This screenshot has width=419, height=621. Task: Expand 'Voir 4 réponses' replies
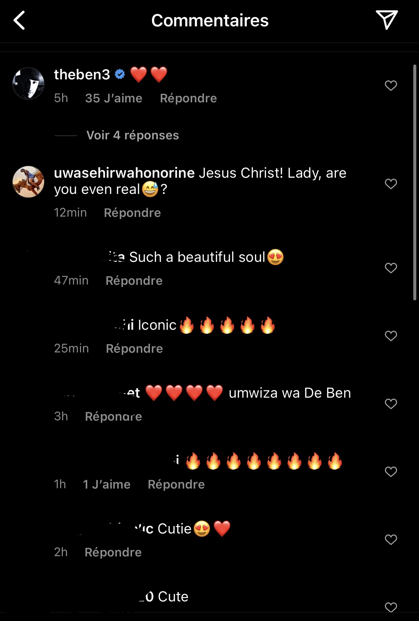click(x=132, y=135)
